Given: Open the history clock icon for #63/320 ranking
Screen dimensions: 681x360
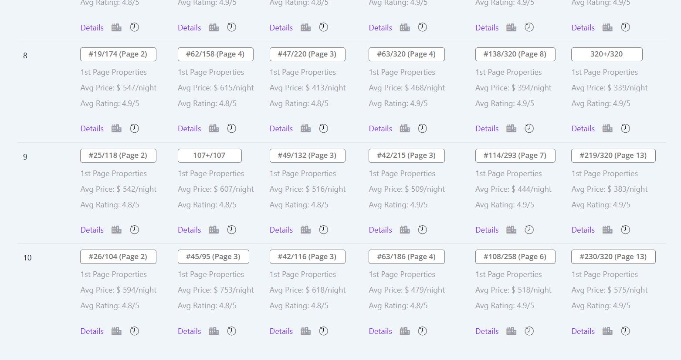Looking at the screenshot, I should (x=423, y=128).
